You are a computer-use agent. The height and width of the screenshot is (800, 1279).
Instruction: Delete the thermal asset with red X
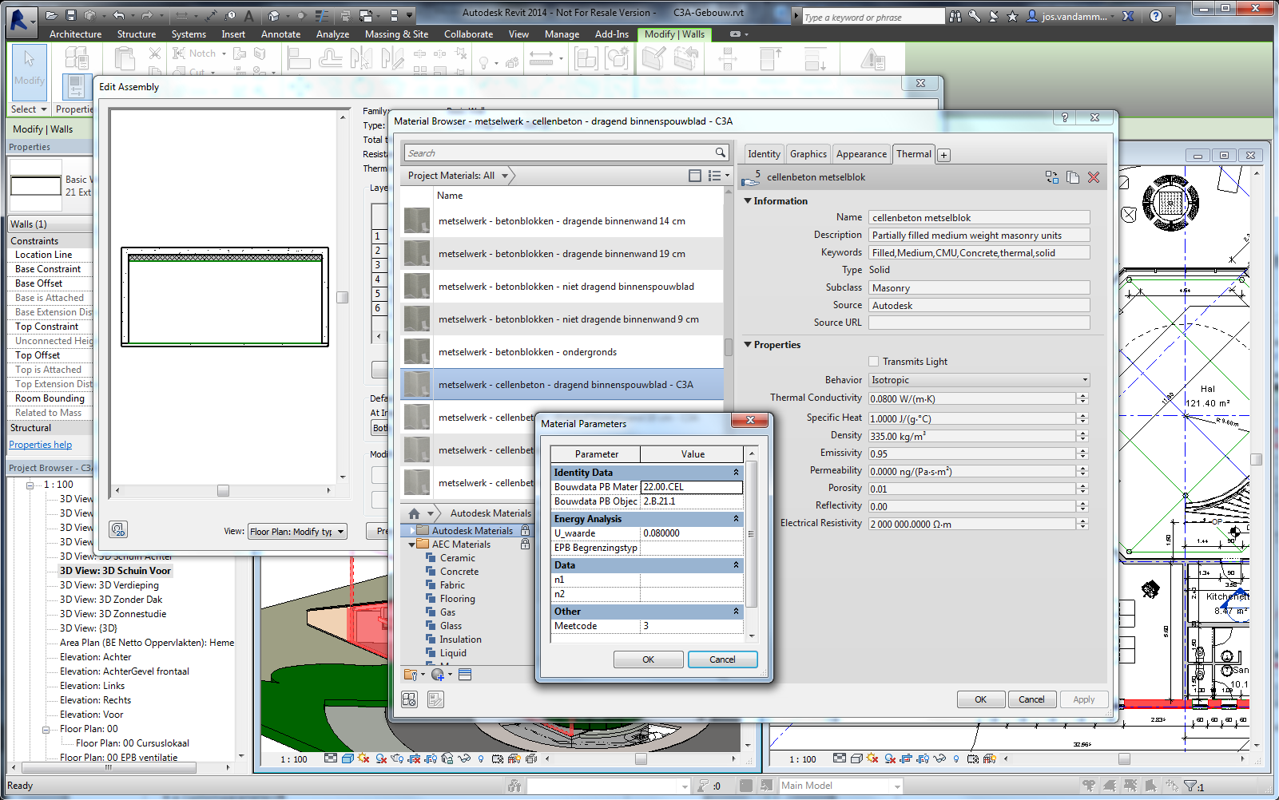1094,177
